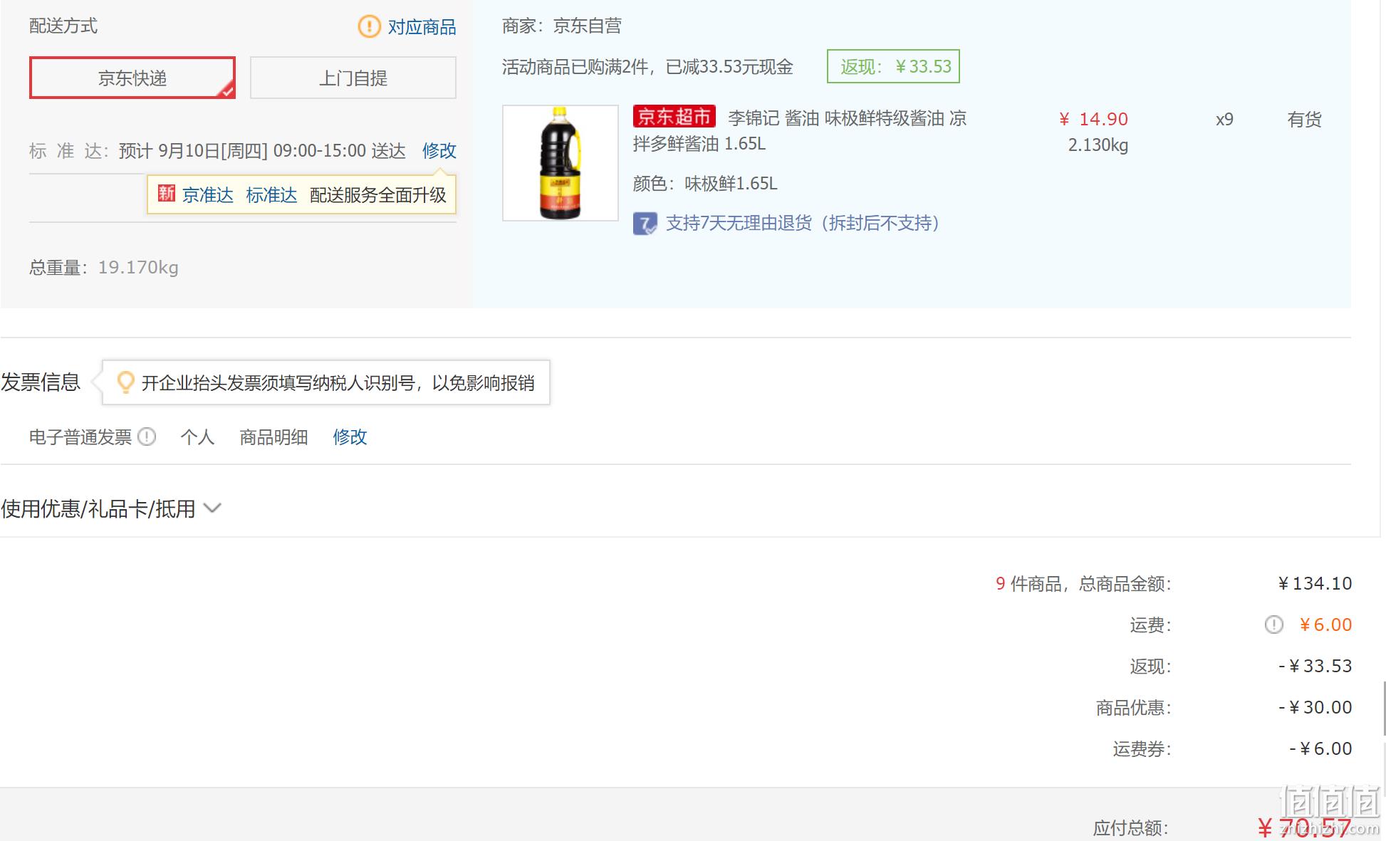Open the 京准达 link

pos(207,195)
